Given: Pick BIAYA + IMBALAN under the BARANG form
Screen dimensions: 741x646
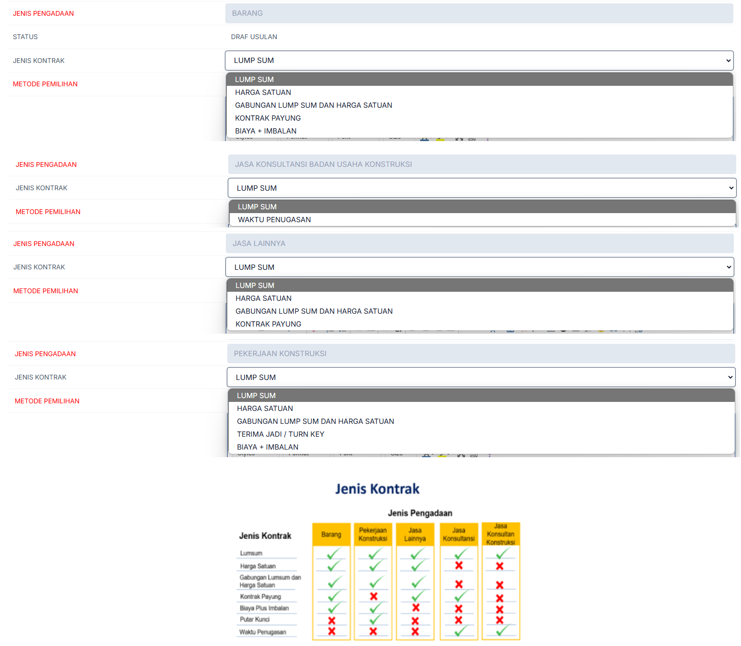Looking at the screenshot, I should 265,131.
